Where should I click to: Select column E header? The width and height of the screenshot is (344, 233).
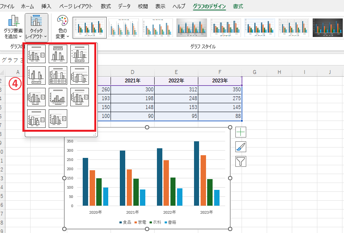[x=176, y=72]
